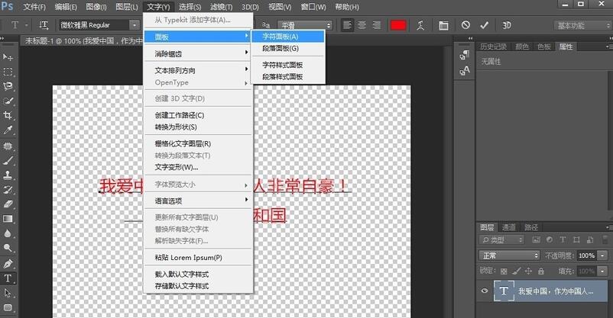Select the Gradient tool

[x=8, y=219]
